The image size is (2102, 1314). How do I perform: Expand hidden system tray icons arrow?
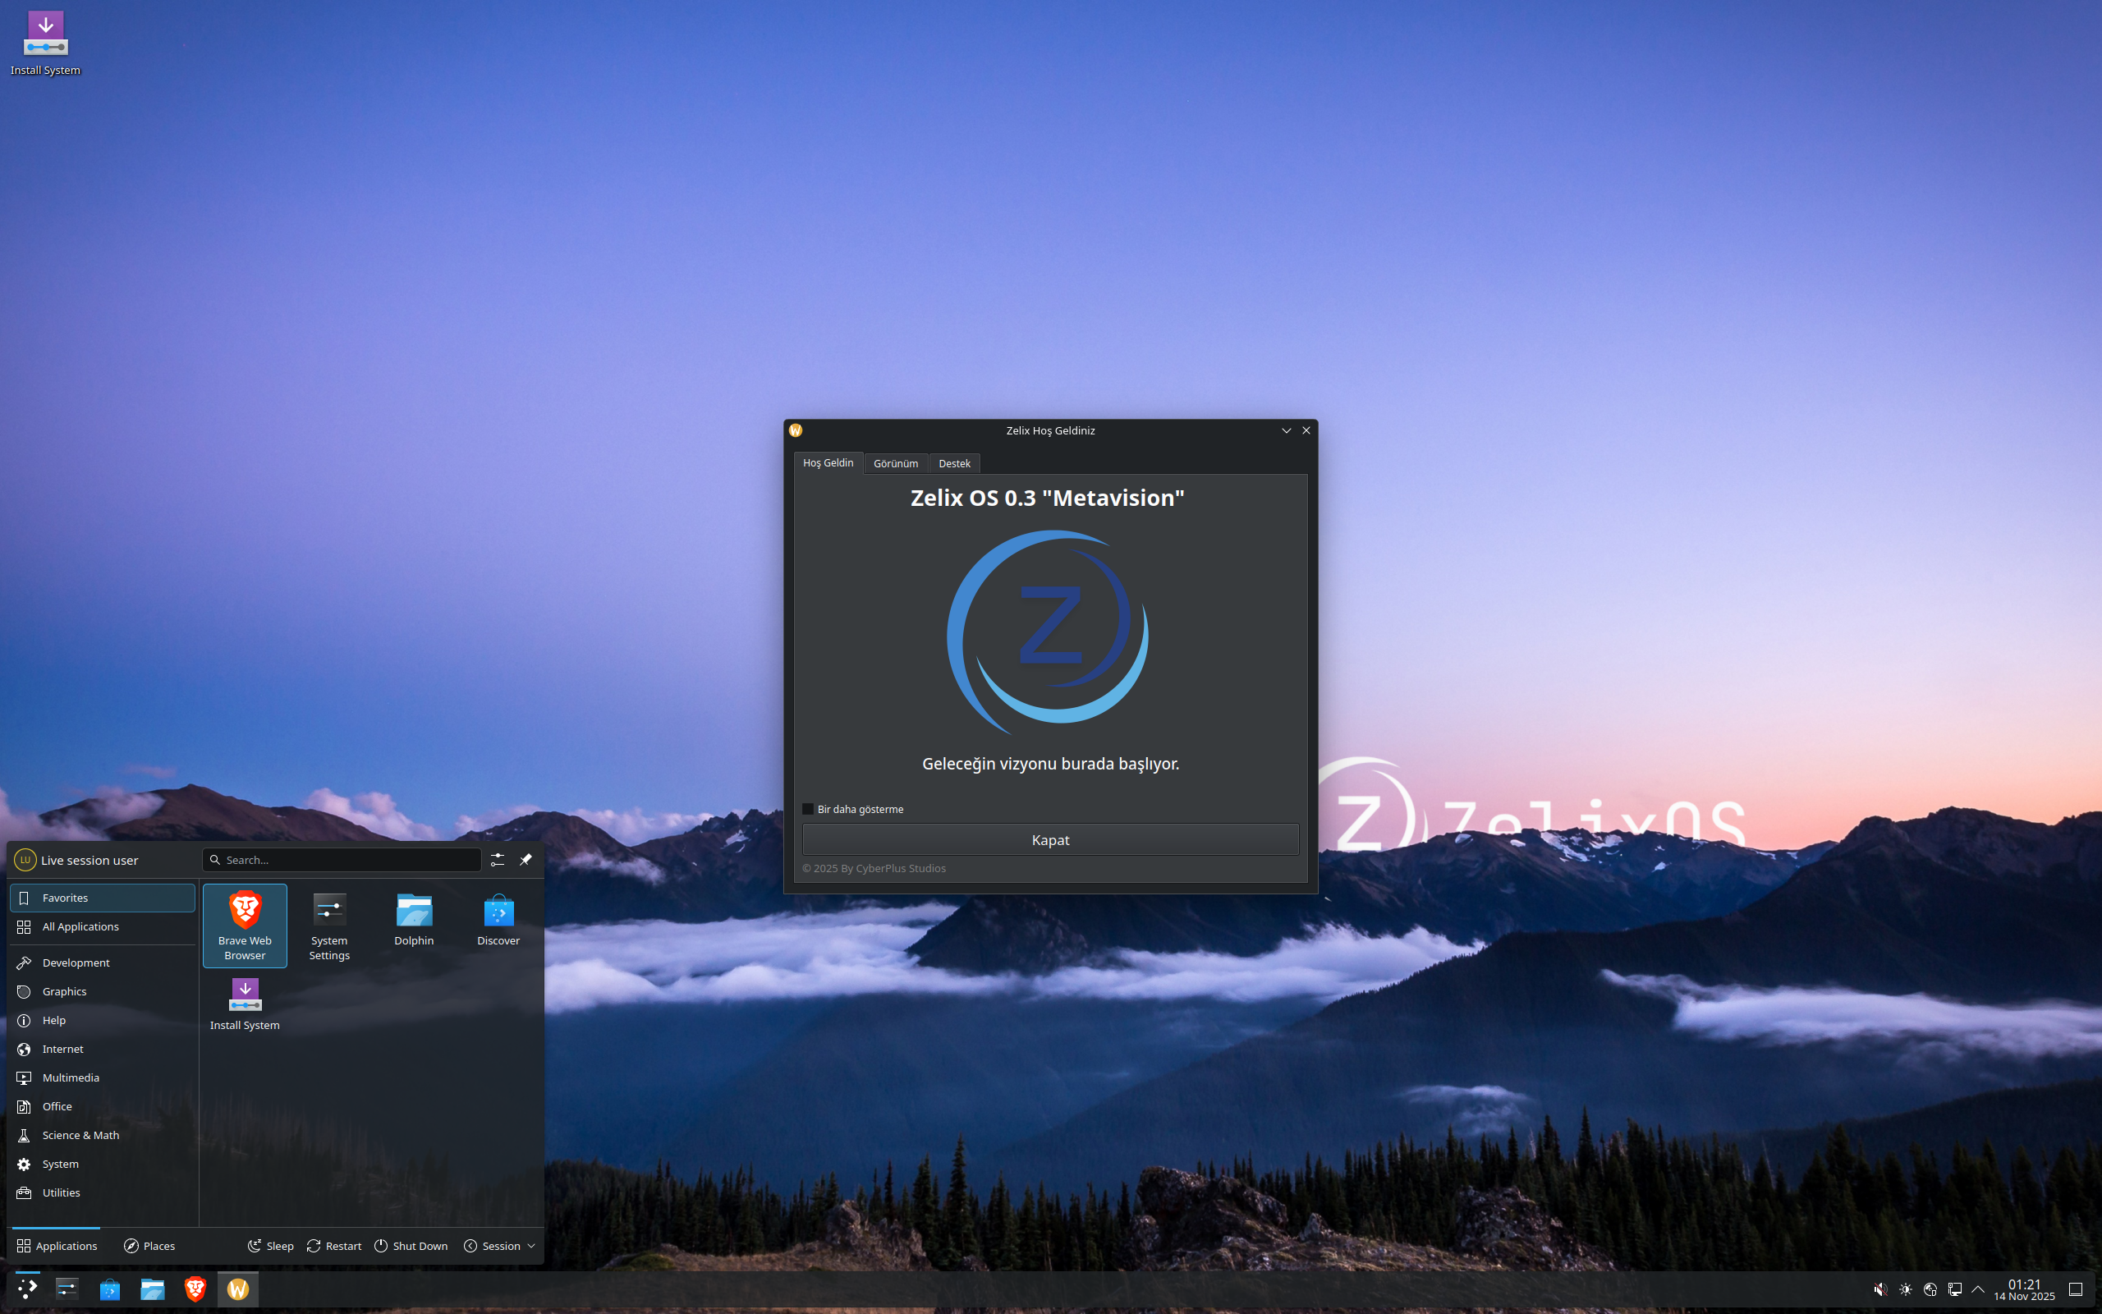(1978, 1289)
